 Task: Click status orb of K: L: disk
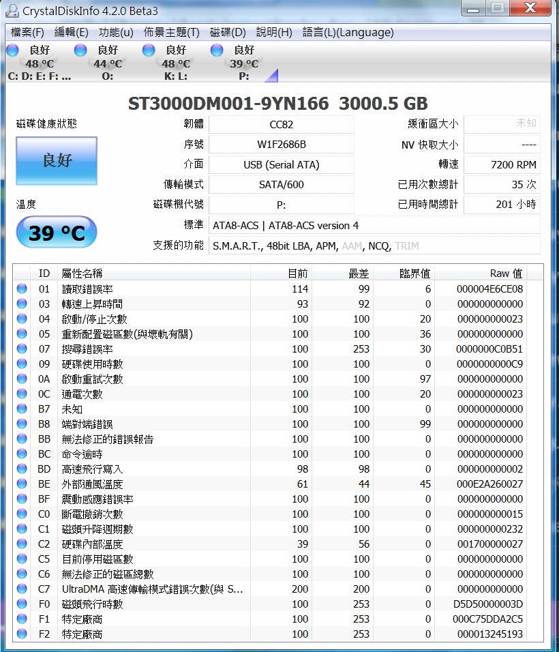click(149, 50)
